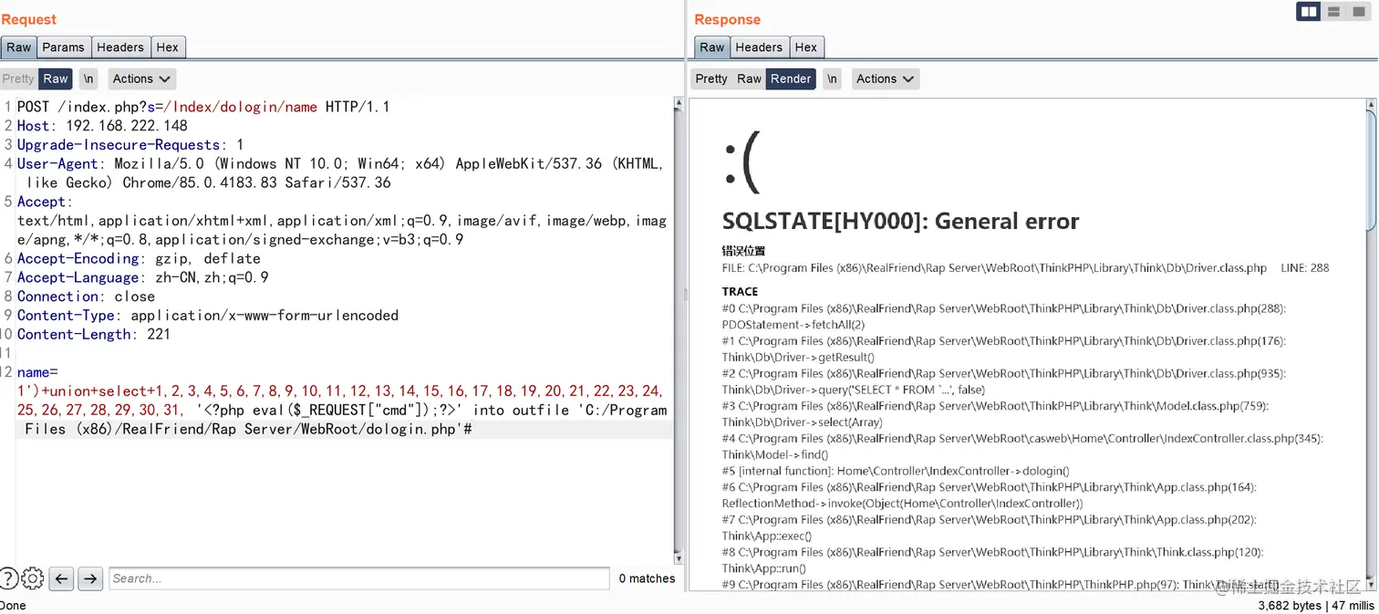
Task: Open search settings gear icon
Action: click(33, 578)
